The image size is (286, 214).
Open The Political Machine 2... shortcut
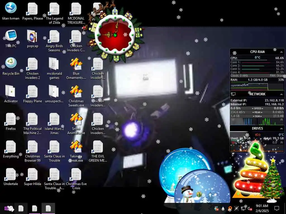(x=33, y=124)
